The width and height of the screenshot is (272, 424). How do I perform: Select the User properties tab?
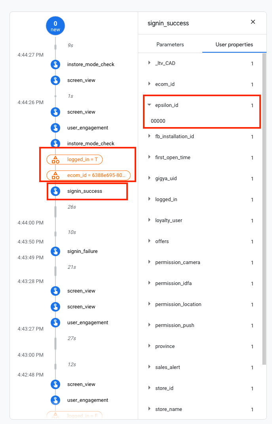[x=234, y=44]
